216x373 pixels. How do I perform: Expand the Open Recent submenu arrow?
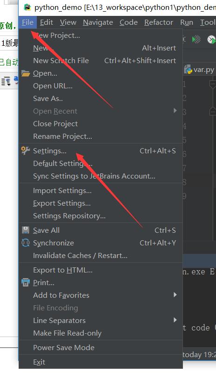(x=175, y=111)
